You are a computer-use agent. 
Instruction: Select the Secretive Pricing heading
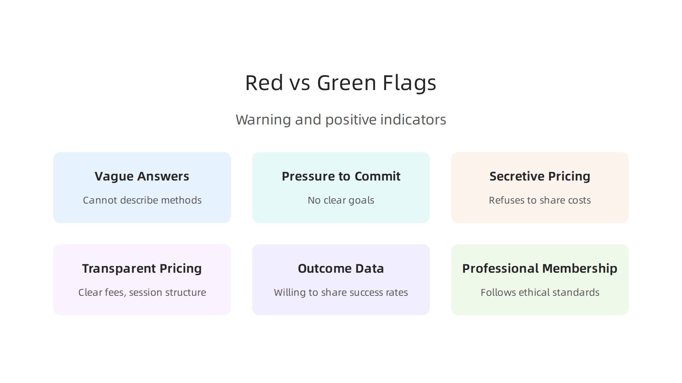pyautogui.click(x=540, y=176)
